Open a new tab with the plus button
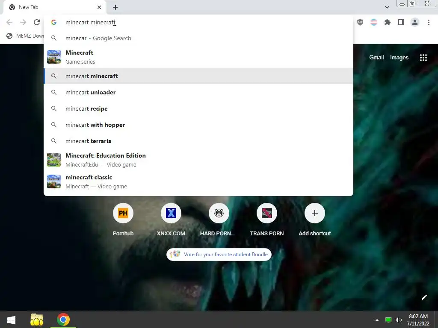The image size is (438, 328). 115,7
